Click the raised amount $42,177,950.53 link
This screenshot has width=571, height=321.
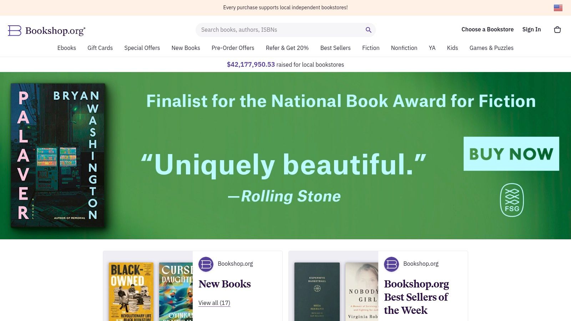coord(251,65)
